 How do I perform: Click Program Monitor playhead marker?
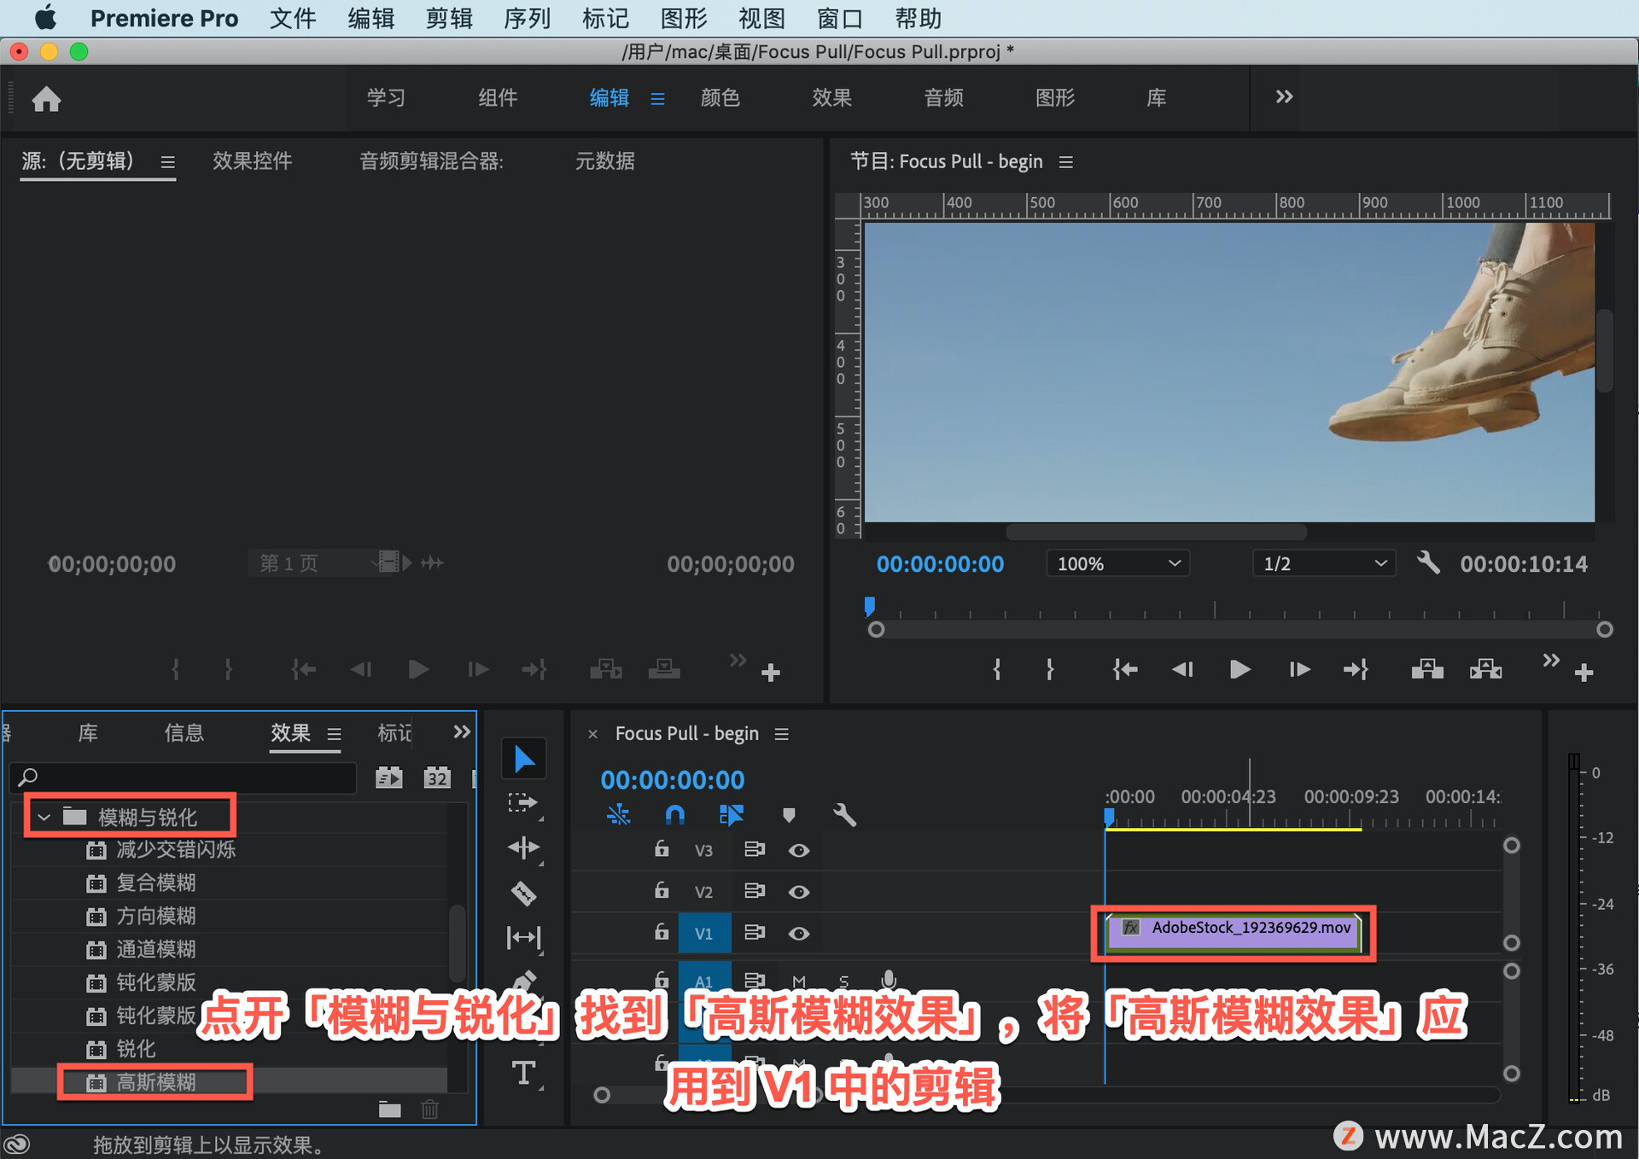[869, 606]
